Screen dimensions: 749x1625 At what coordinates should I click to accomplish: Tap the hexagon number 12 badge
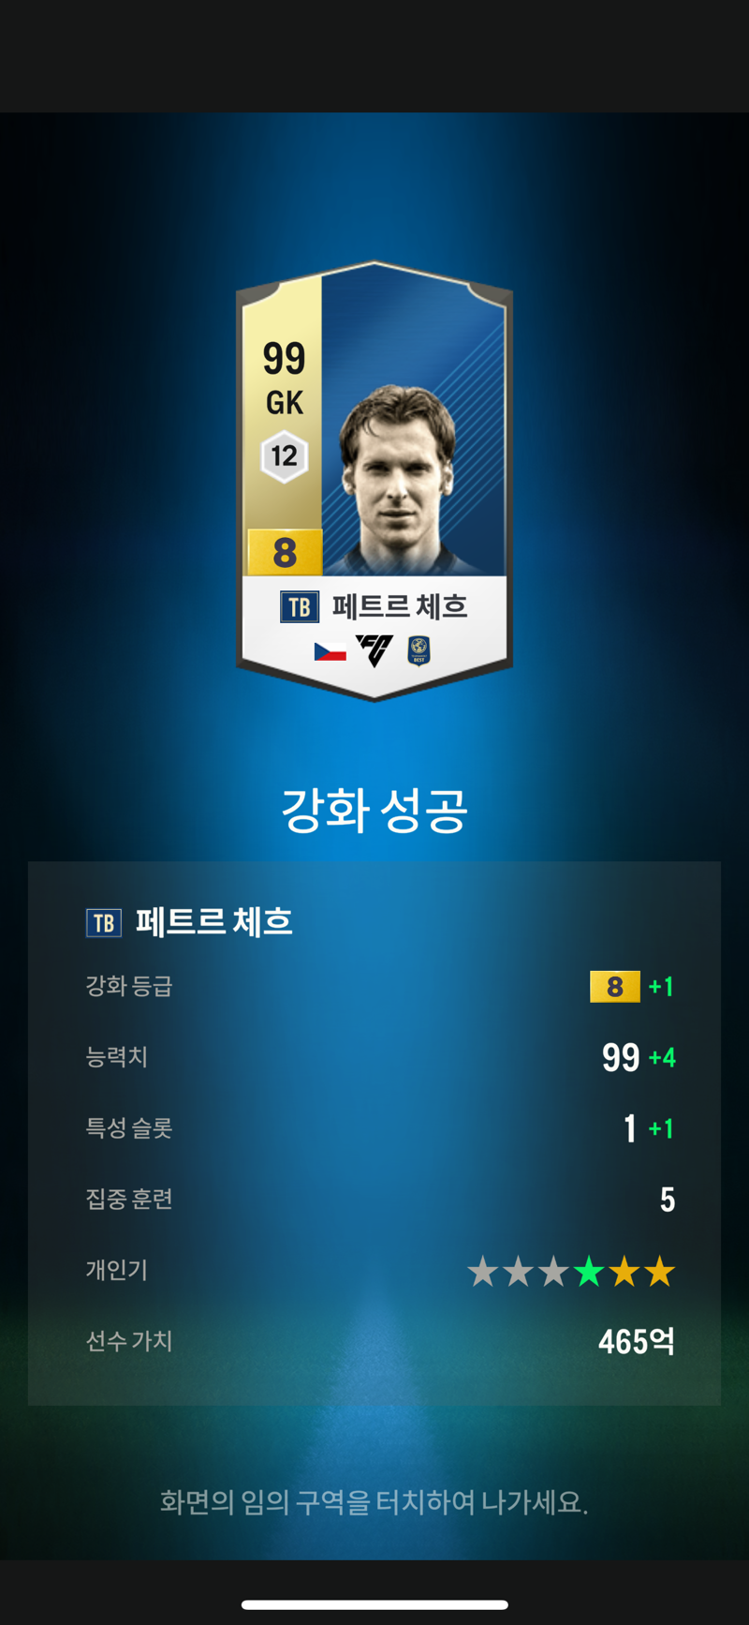(284, 456)
